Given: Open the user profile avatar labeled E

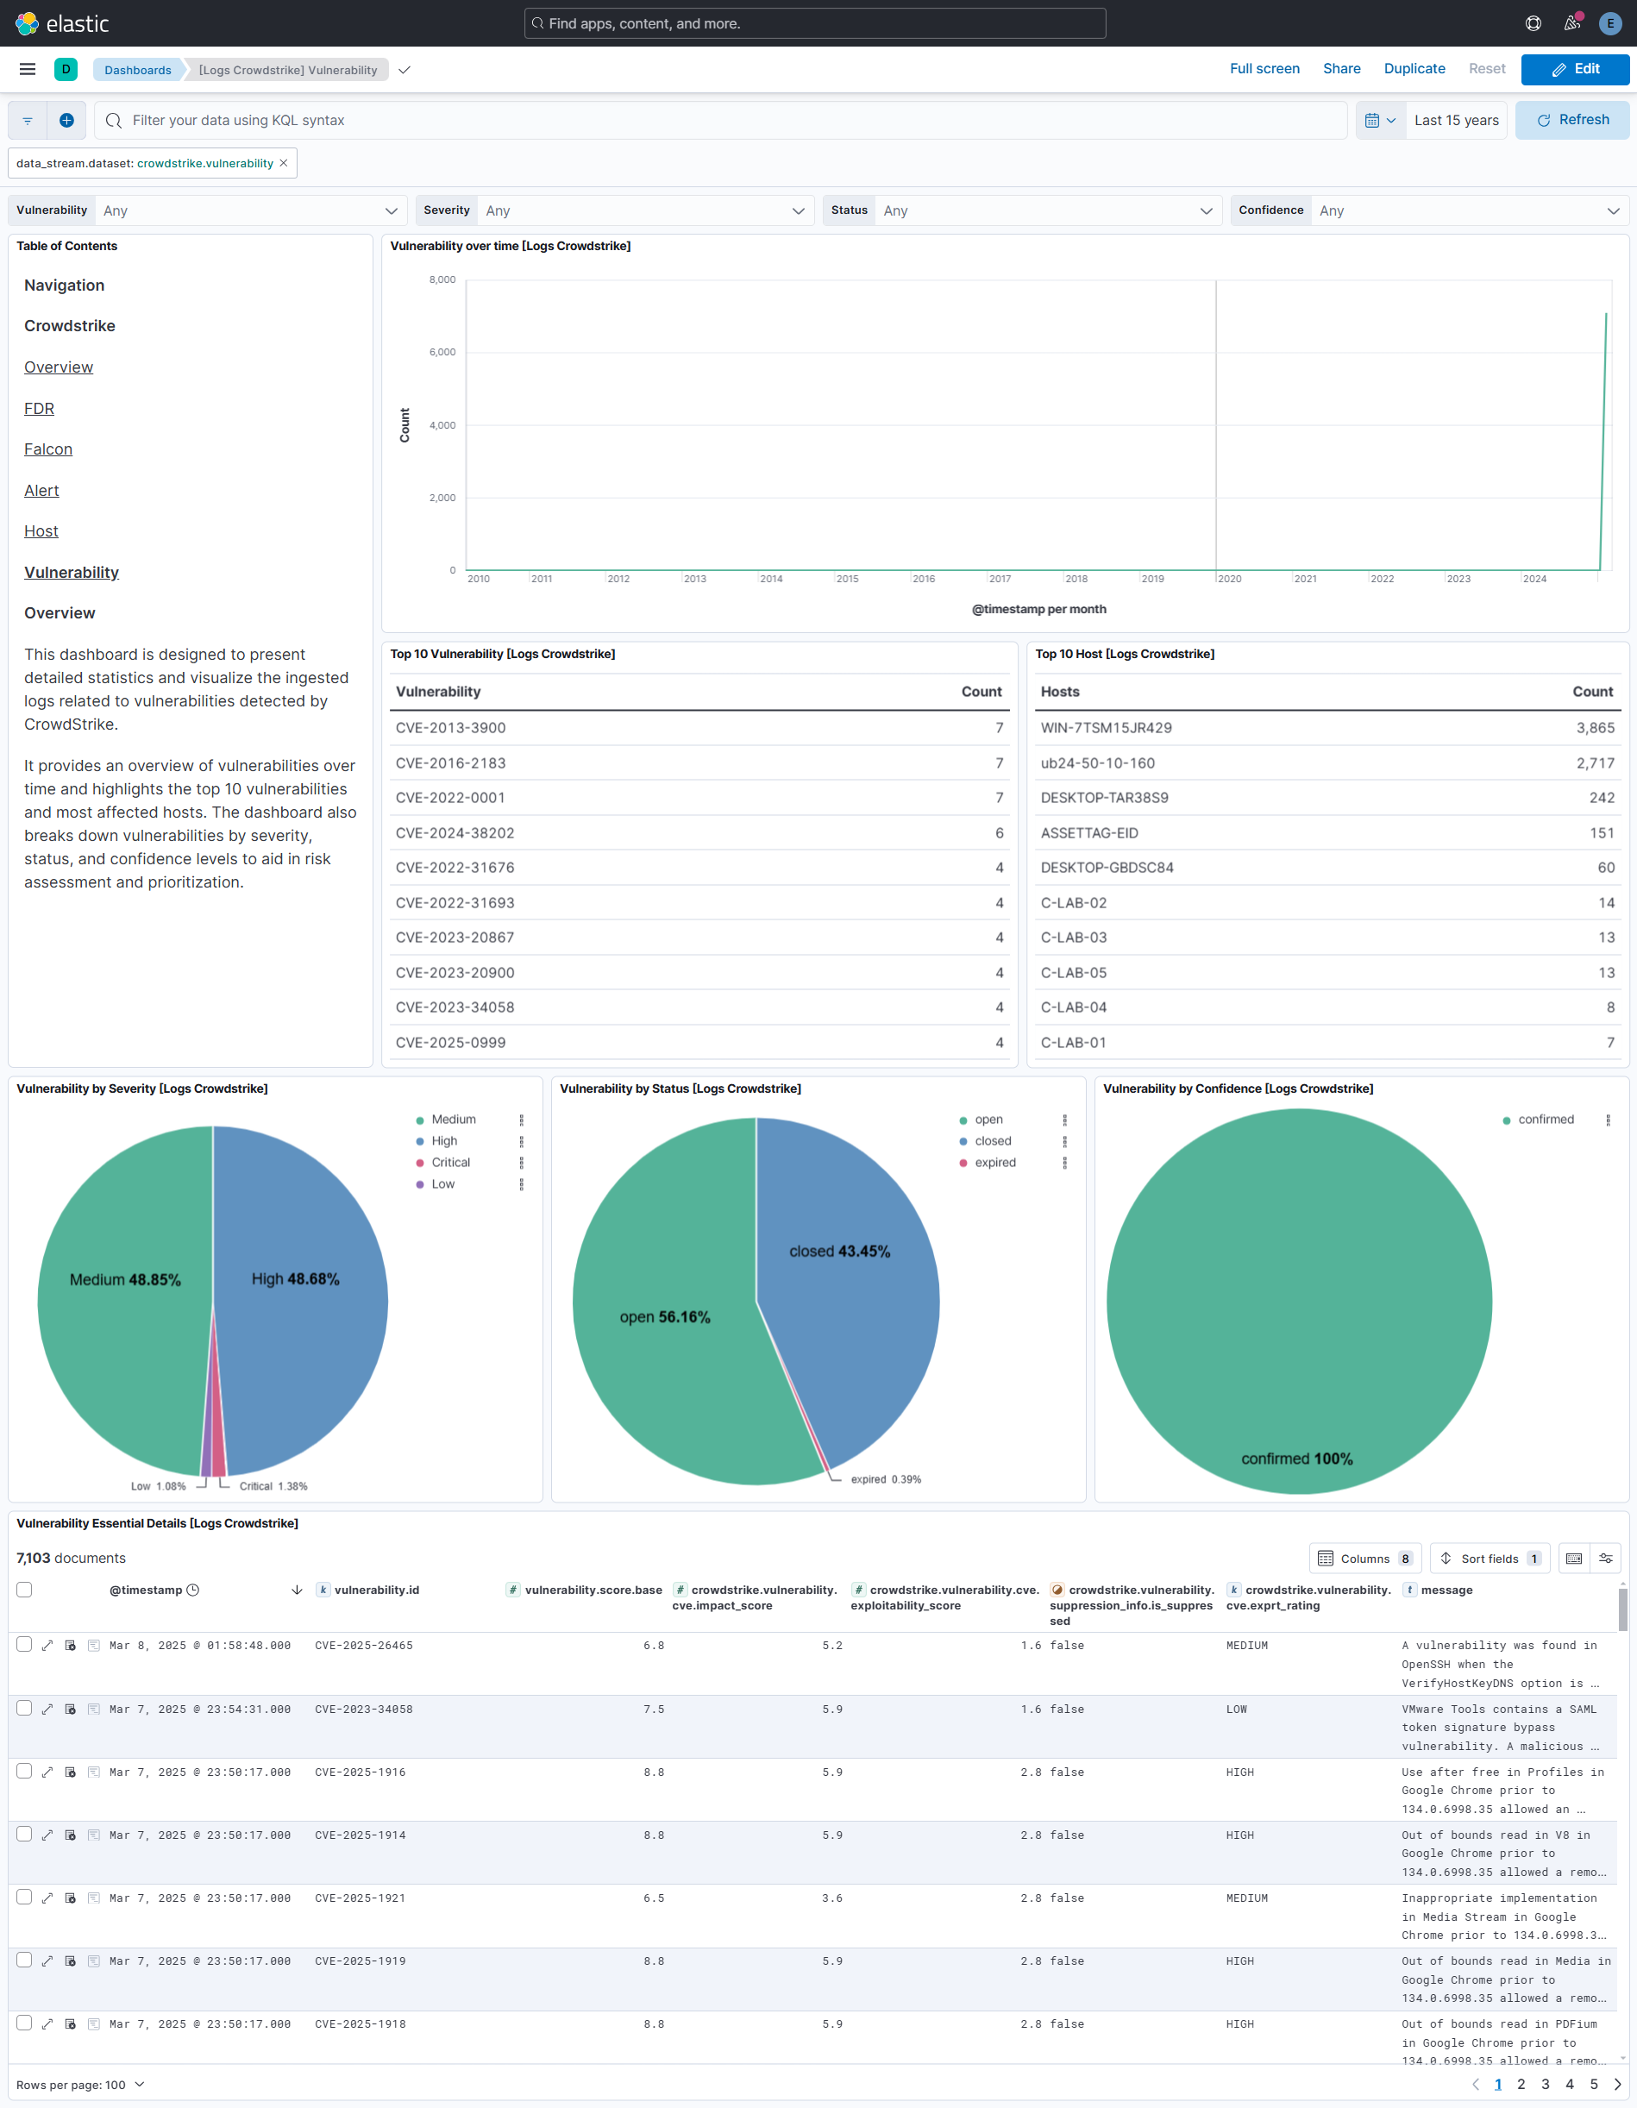Looking at the screenshot, I should (1610, 23).
